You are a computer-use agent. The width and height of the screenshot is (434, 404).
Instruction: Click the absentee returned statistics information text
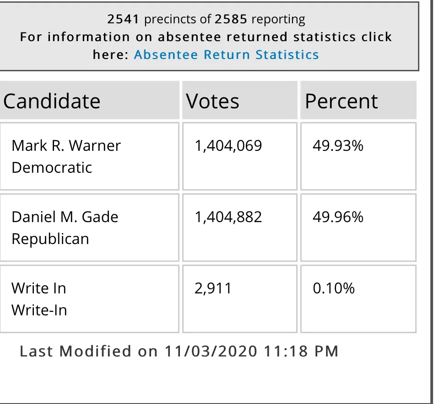206,37
